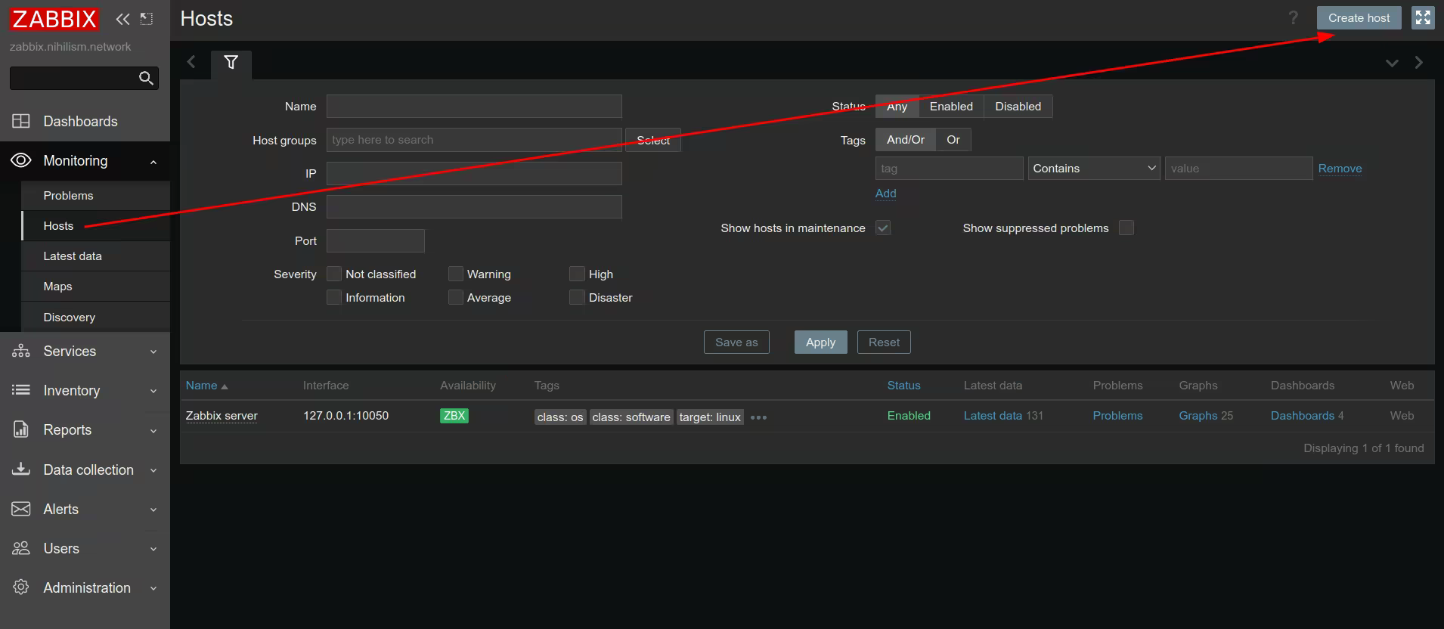This screenshot has width=1444, height=629.
Task: Open the filter funnel tab
Action: tap(231, 62)
